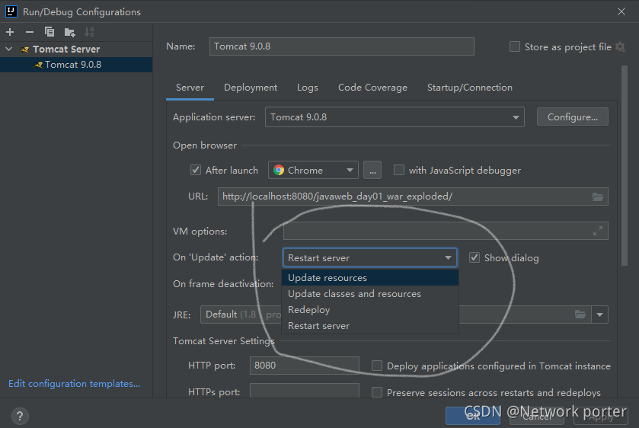
Task: Enable 'Deploy applications configured in Tomcat instance'
Action: [377, 366]
